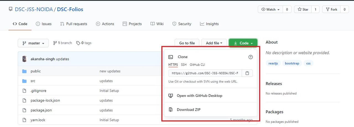Click the zip file icon beside Download ZIP
The image size is (354, 127).
(171, 110)
